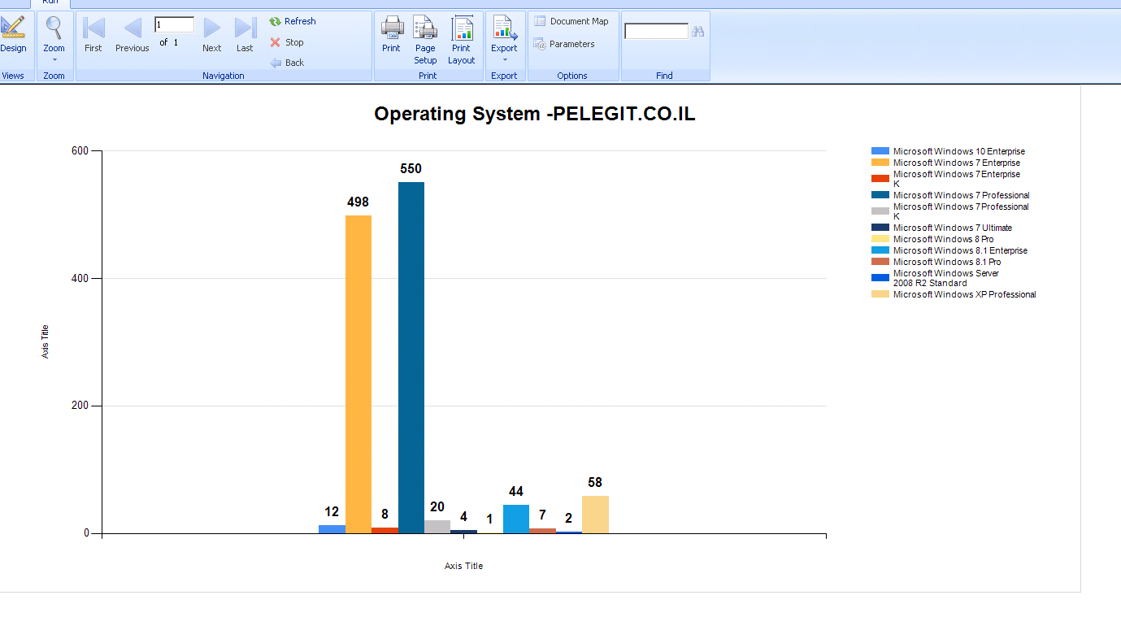
Task: Click legend label Microsoft Windows 7 Enterprise
Action: 956,163
